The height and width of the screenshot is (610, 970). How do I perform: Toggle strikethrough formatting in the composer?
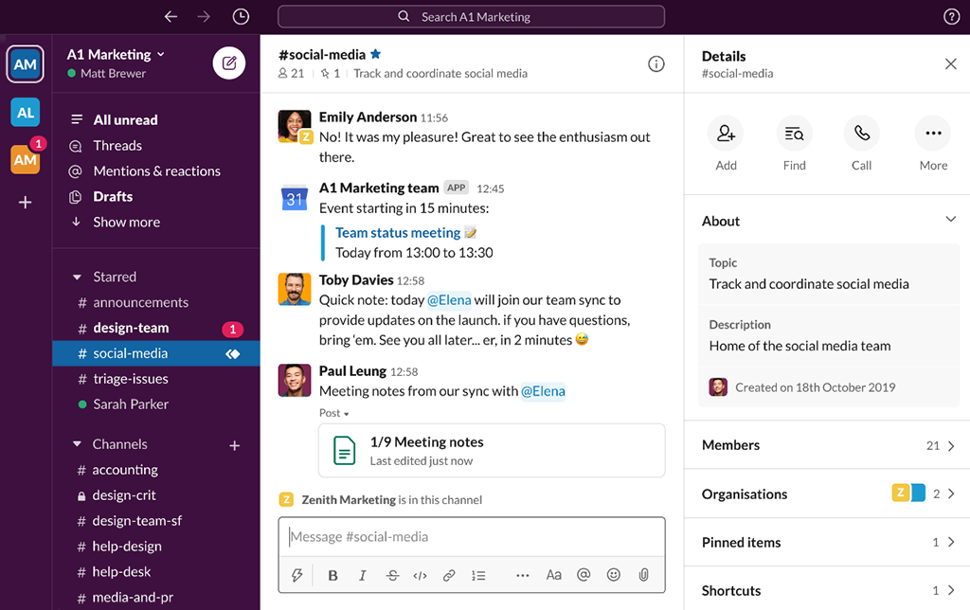392,575
